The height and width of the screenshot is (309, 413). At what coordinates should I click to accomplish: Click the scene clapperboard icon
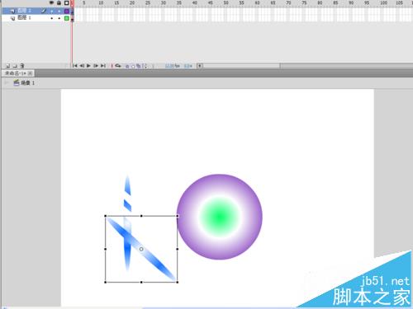click(17, 82)
